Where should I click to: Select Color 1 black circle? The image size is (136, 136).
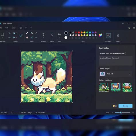(66, 33)
